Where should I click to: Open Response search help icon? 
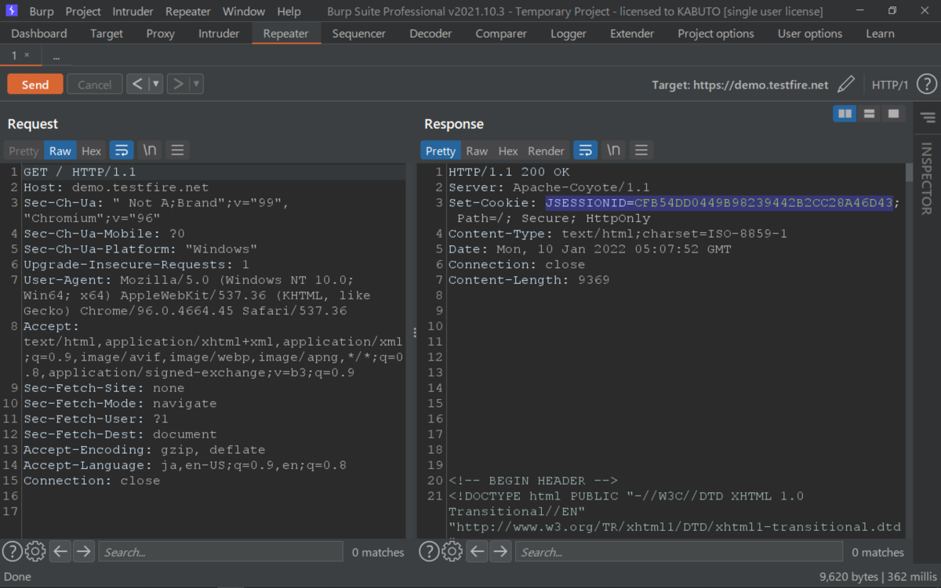pyautogui.click(x=429, y=551)
